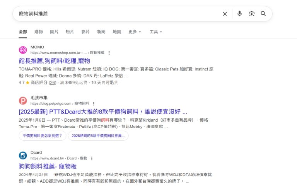Click the 2025熱銷的8款平價狗飼料推薦 chip
This screenshot has width=297, height=191.
[98, 136]
